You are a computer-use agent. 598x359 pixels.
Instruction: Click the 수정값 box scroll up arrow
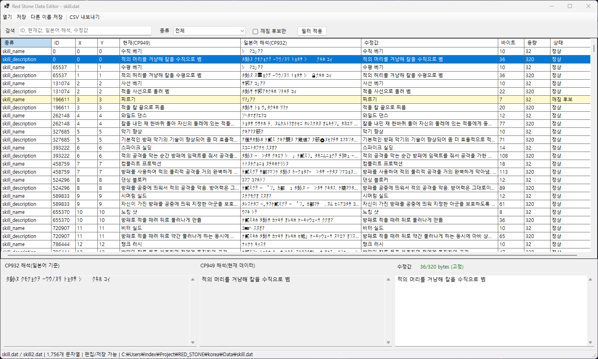(590, 279)
